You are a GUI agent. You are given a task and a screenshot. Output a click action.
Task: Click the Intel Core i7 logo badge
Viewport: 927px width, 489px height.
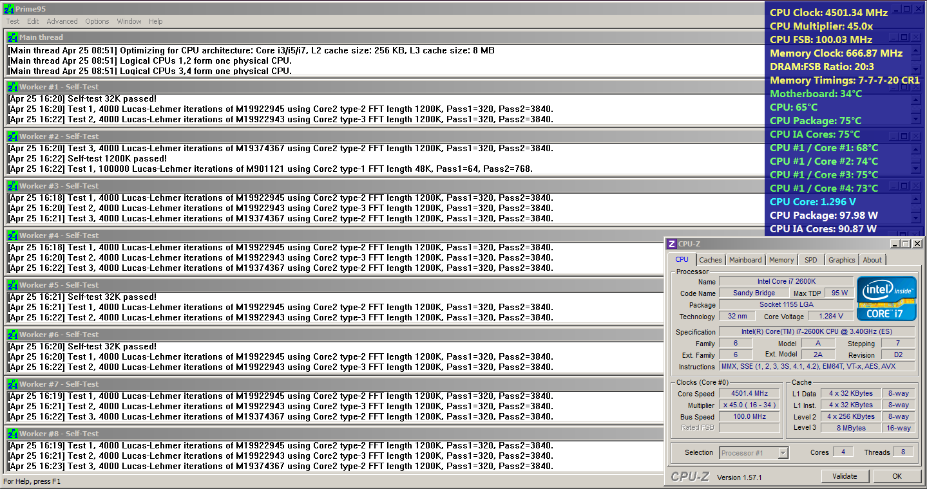[886, 298]
